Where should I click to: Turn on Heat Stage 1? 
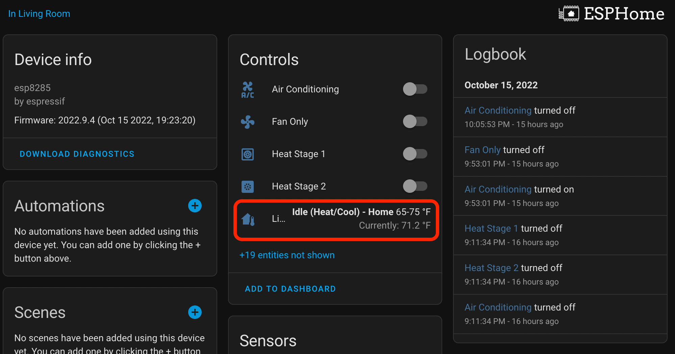(415, 154)
